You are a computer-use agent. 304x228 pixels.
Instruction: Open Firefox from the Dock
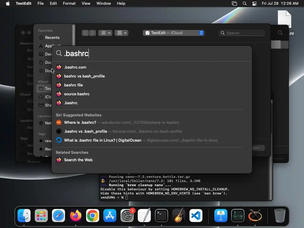(x=76, y=216)
